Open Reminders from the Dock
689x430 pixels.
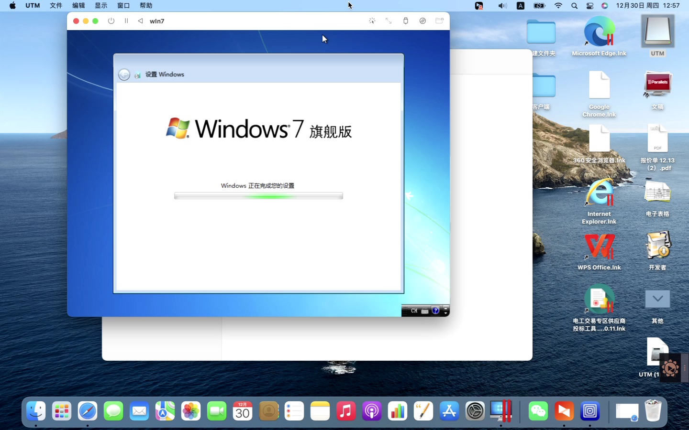[294, 411]
